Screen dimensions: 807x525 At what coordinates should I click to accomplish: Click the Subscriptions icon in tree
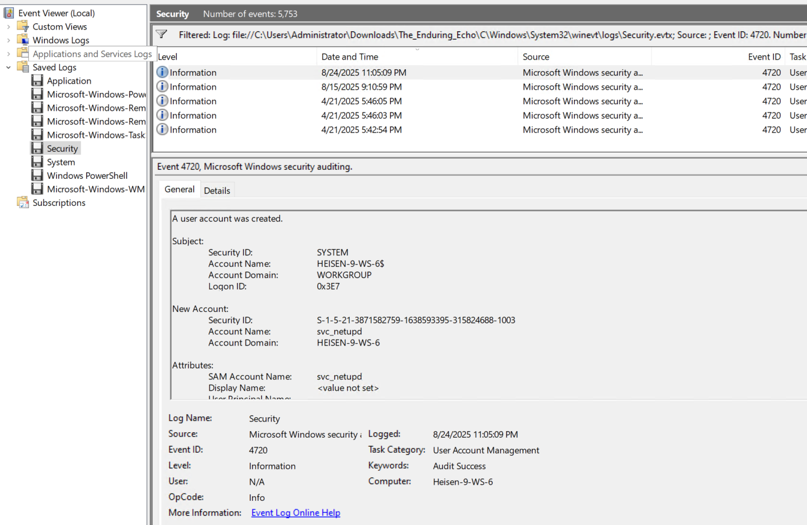pyautogui.click(x=23, y=203)
